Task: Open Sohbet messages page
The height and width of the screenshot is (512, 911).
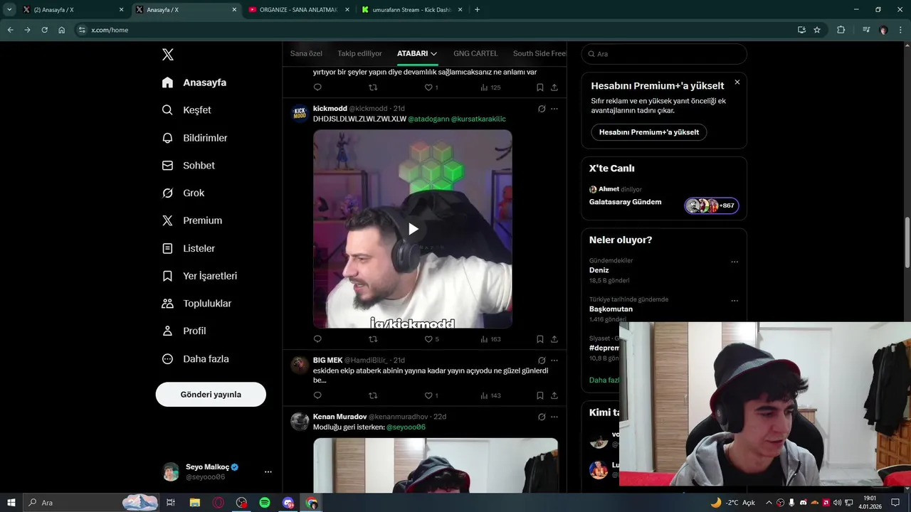Action: [x=189, y=165]
